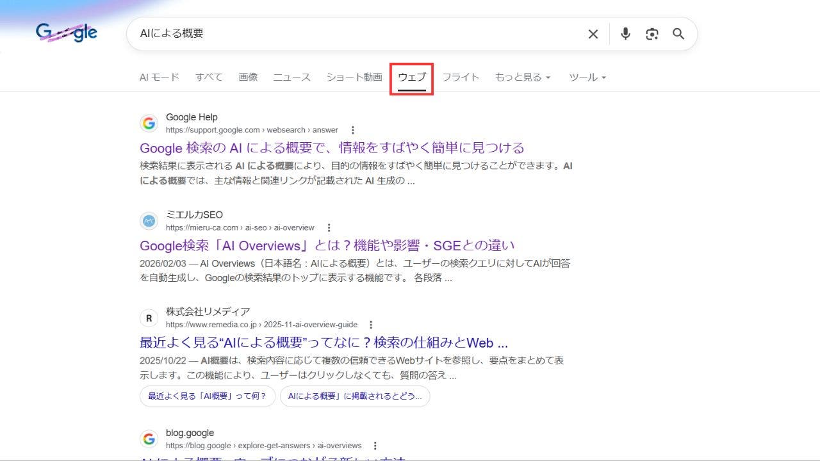Open the Google Help result about AIによる概要
Image resolution: width=820 pixels, height=461 pixels.
[332, 148]
